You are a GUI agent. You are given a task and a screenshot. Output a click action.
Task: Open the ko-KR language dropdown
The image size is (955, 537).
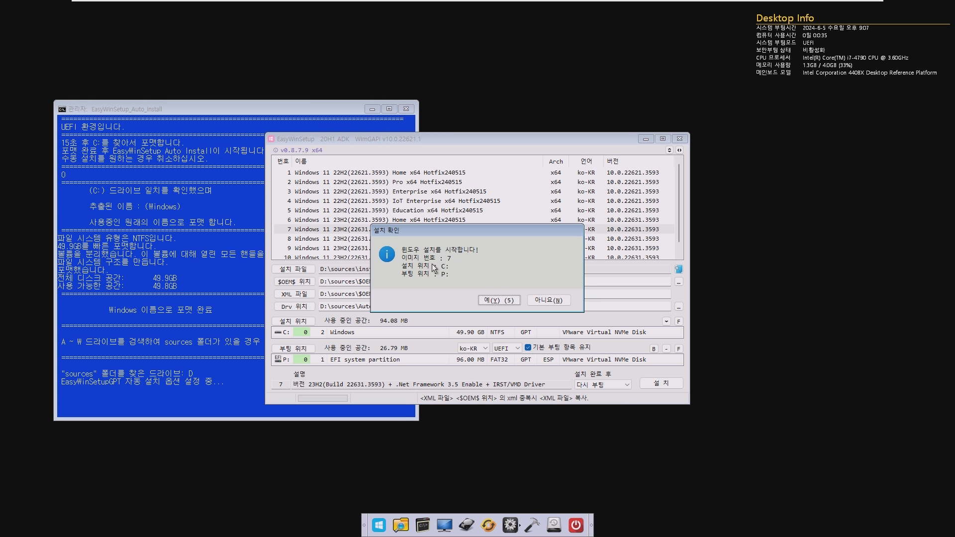tap(473, 348)
